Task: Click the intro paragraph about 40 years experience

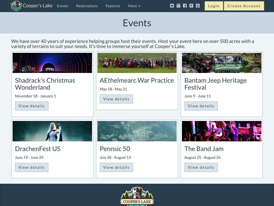Action: pyautogui.click(x=133, y=44)
